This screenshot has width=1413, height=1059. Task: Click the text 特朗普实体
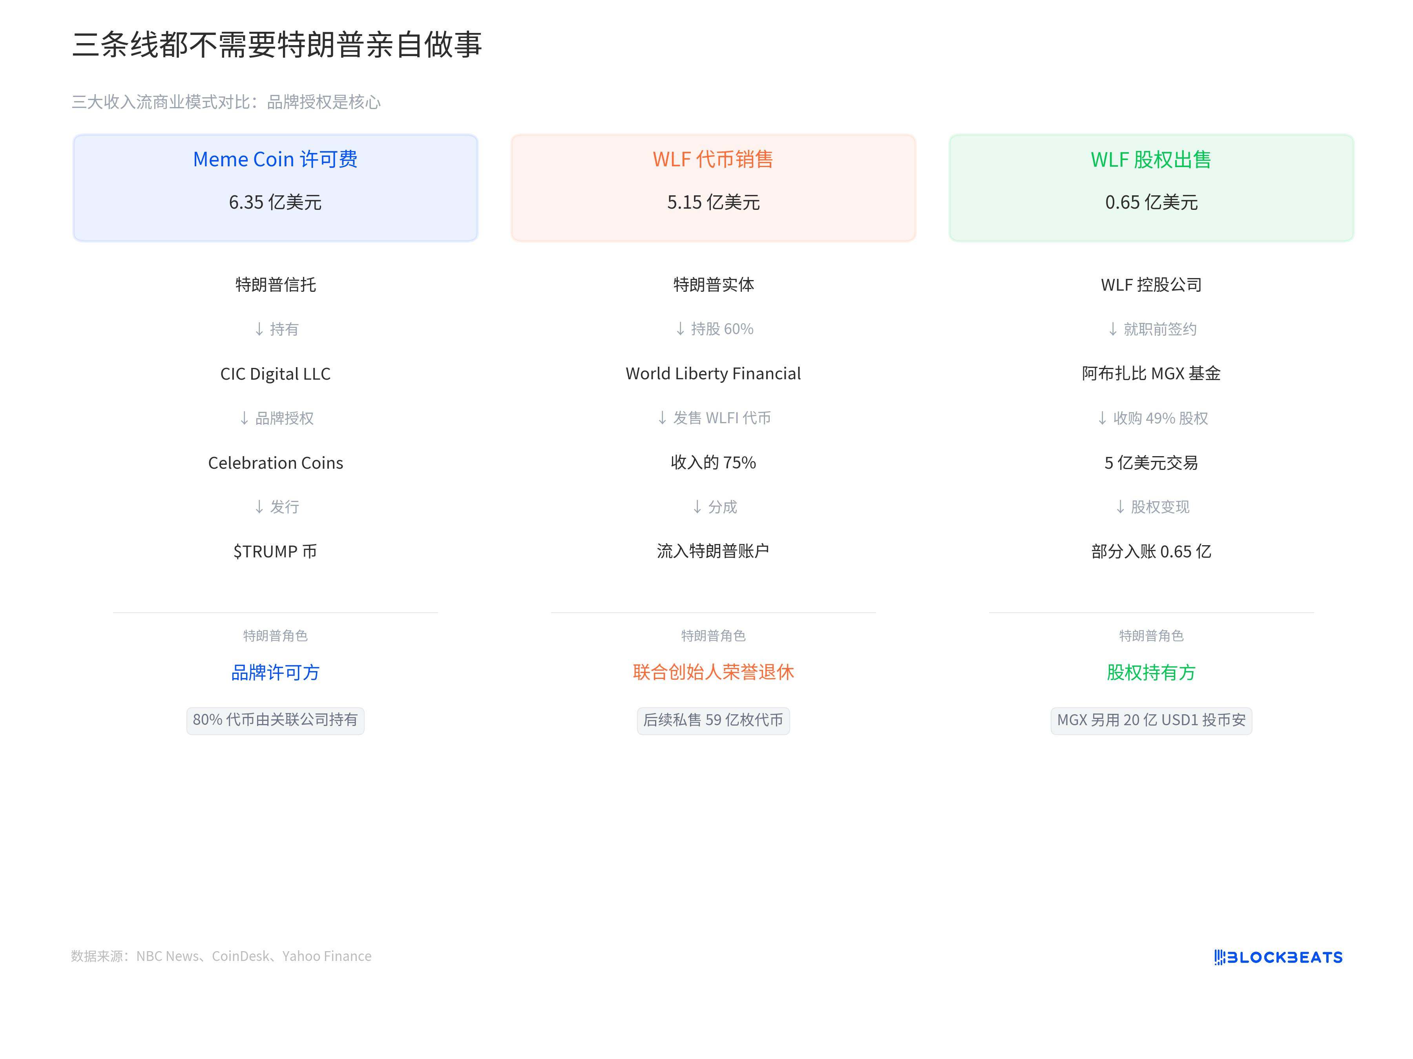(713, 285)
